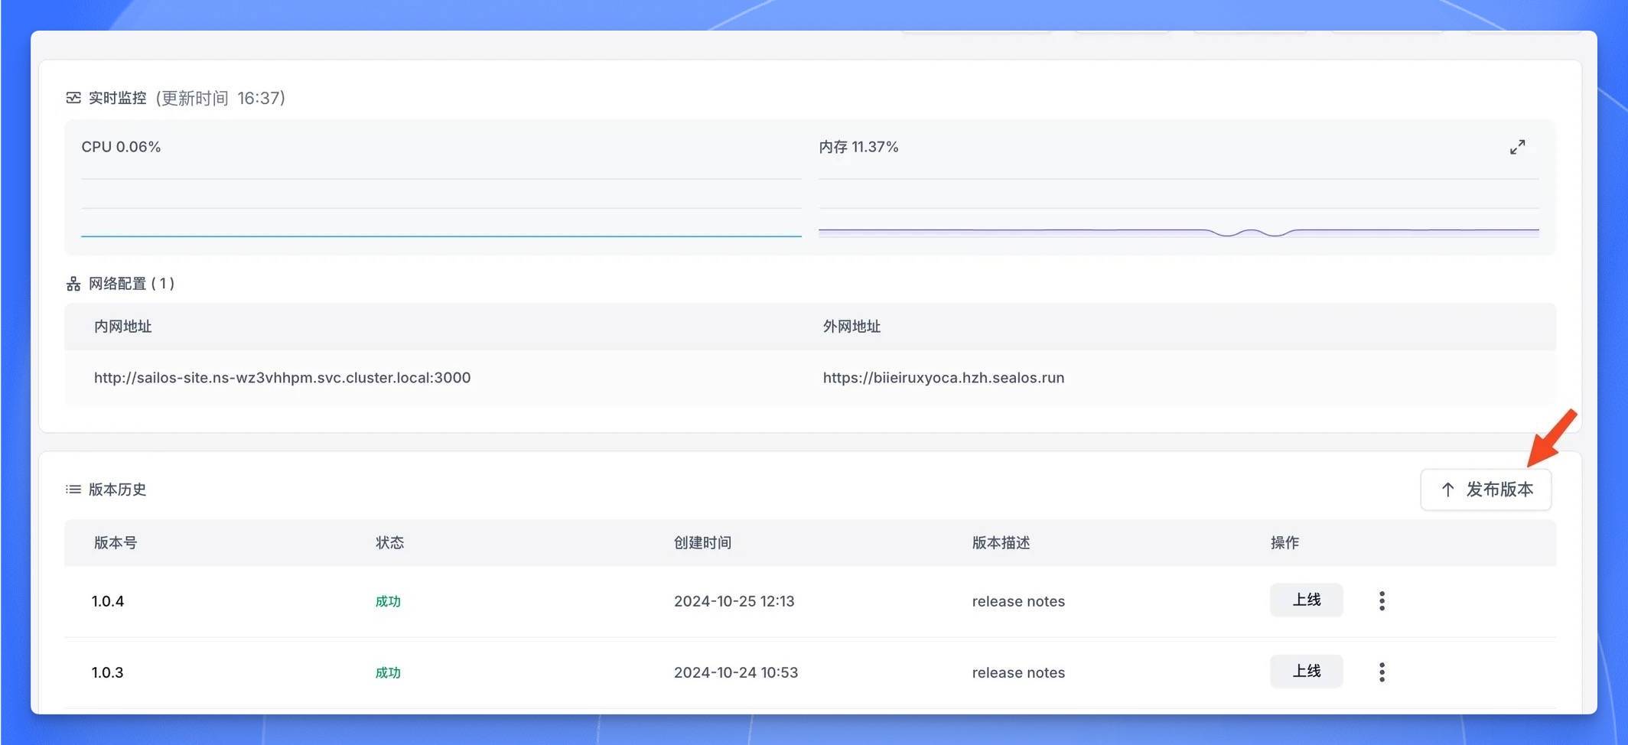Click the 外网地址 column header
This screenshot has width=1628, height=745.
pyautogui.click(x=851, y=327)
